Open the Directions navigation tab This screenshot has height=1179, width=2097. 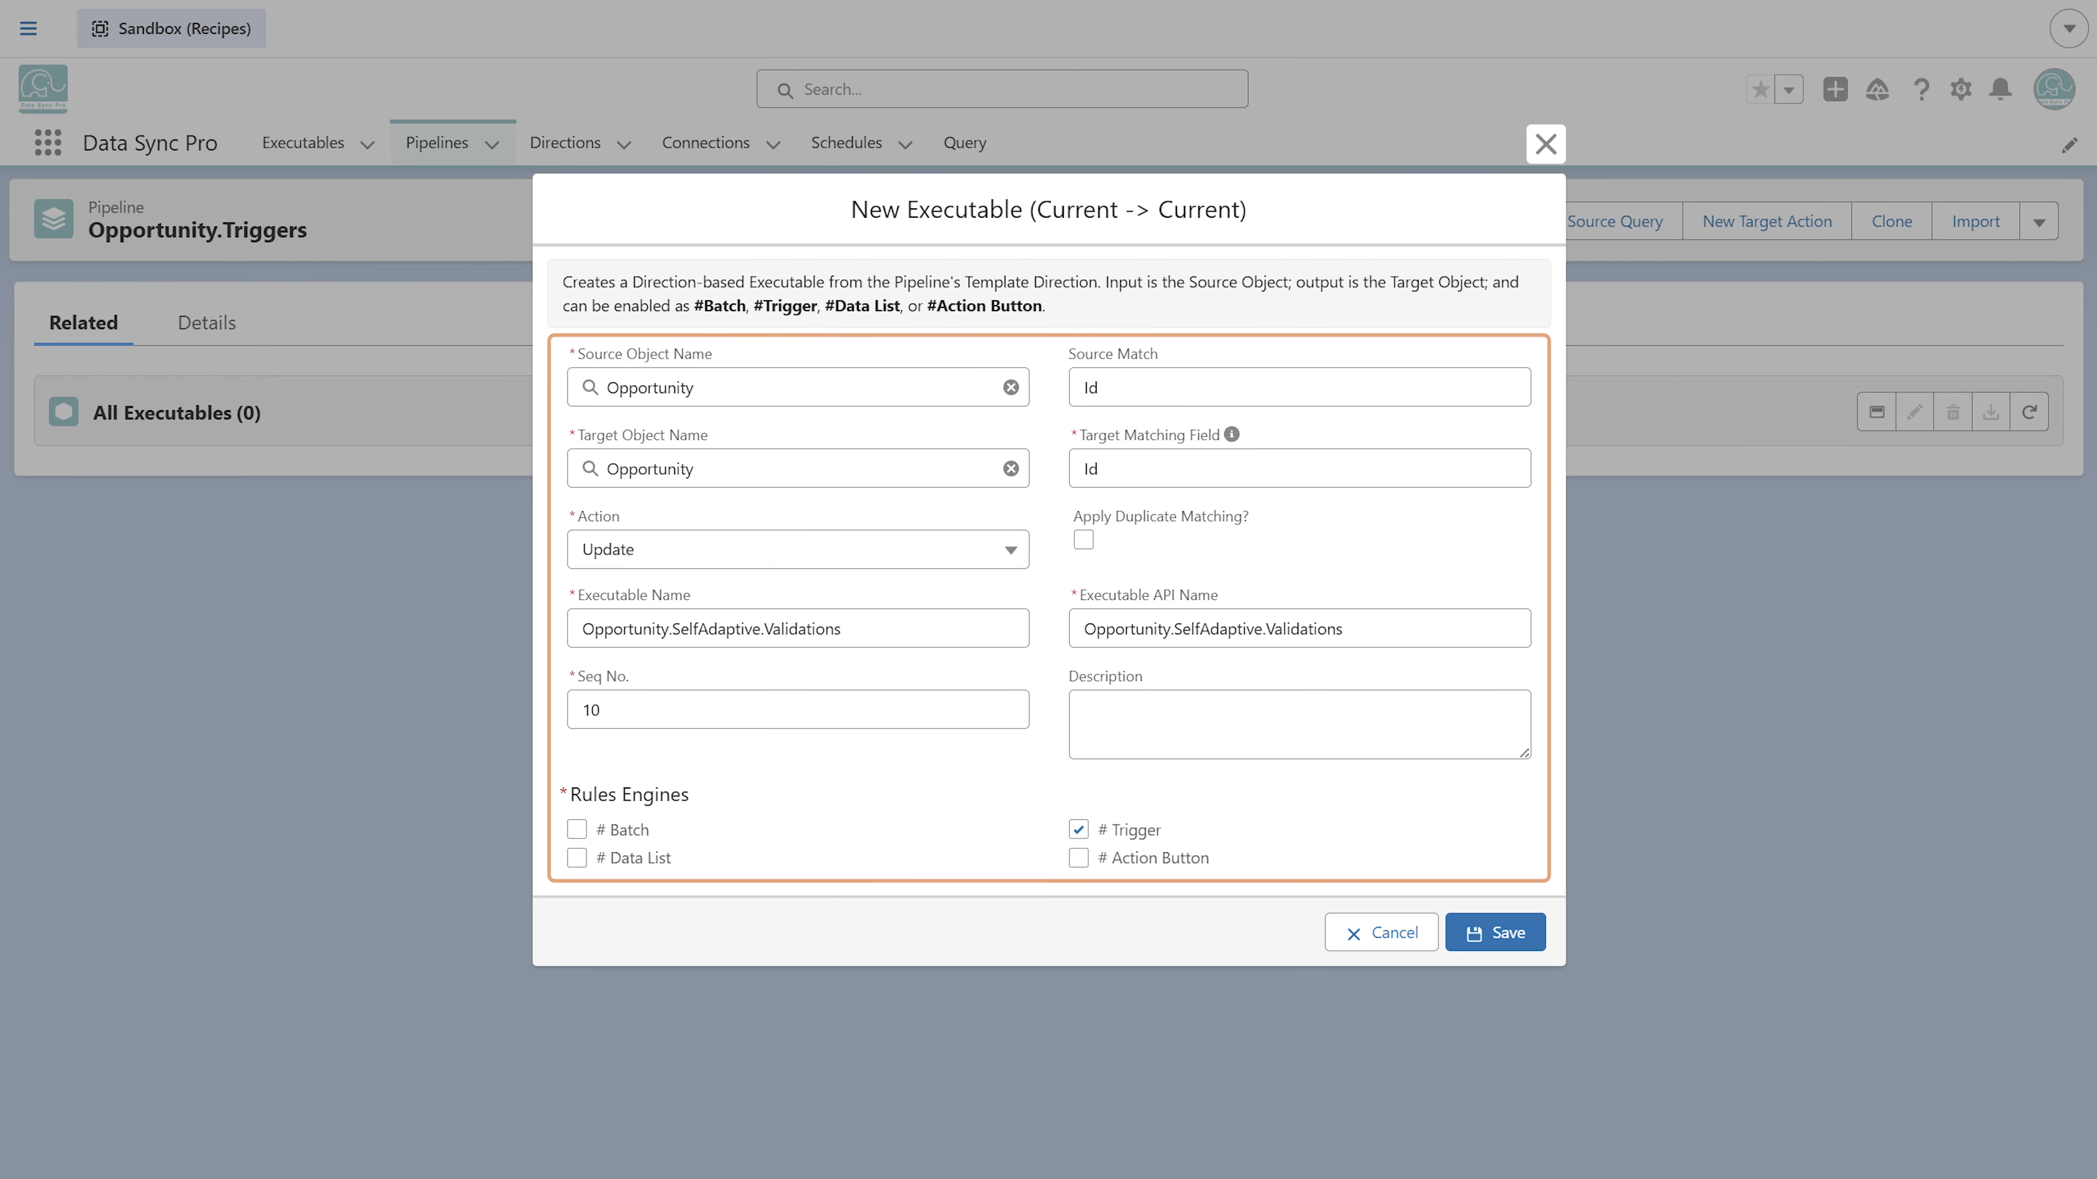[x=565, y=143]
